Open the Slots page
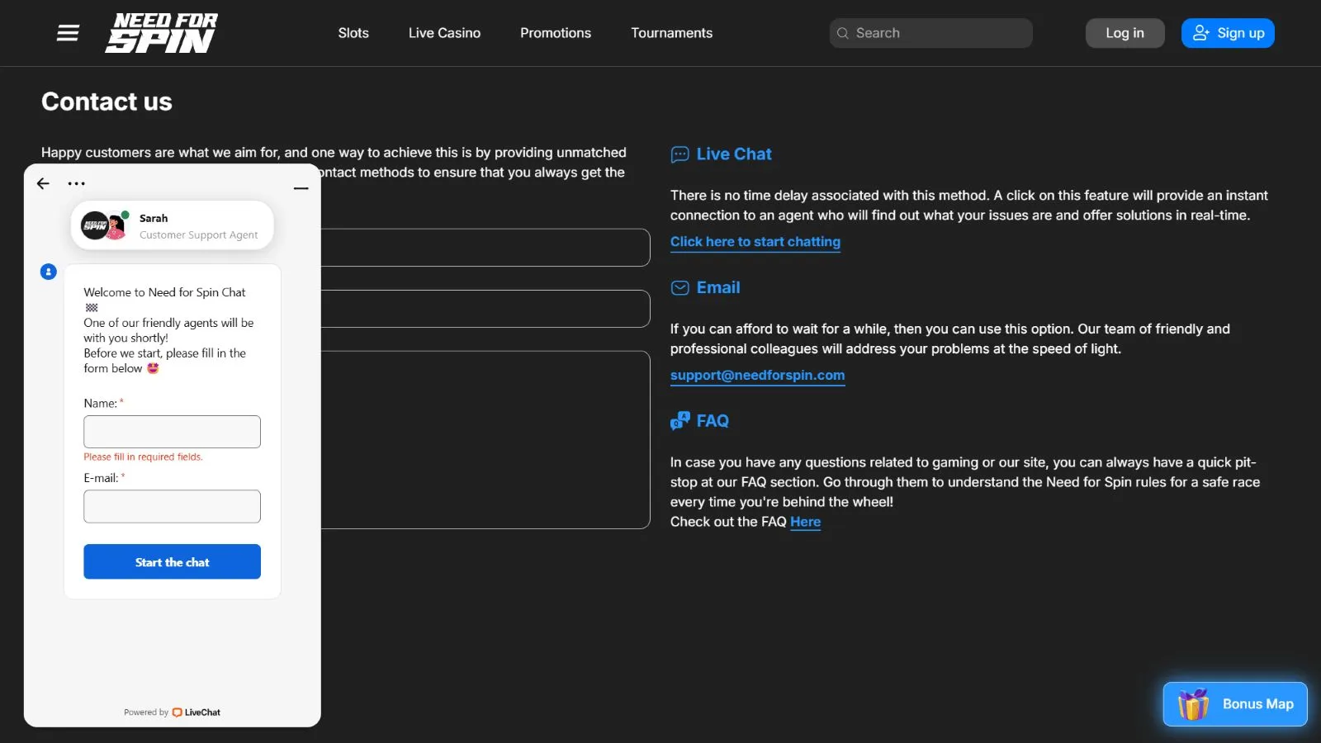Image resolution: width=1321 pixels, height=743 pixels. 353,33
